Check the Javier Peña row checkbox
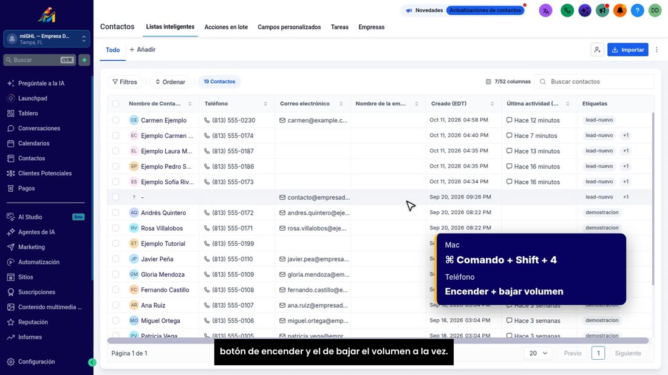The image size is (668, 375). 115,258
